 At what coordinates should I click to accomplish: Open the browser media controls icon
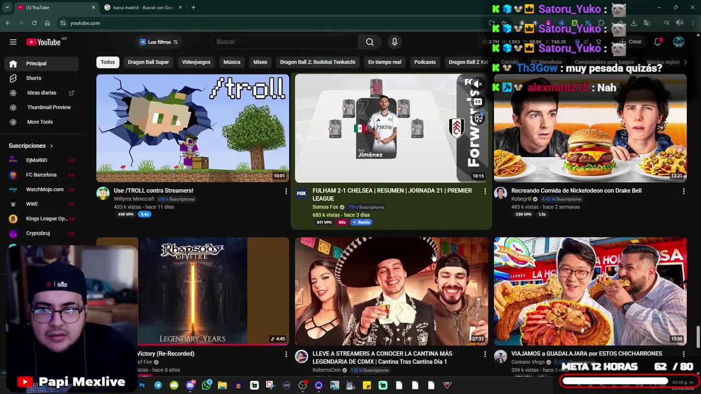tap(666, 23)
